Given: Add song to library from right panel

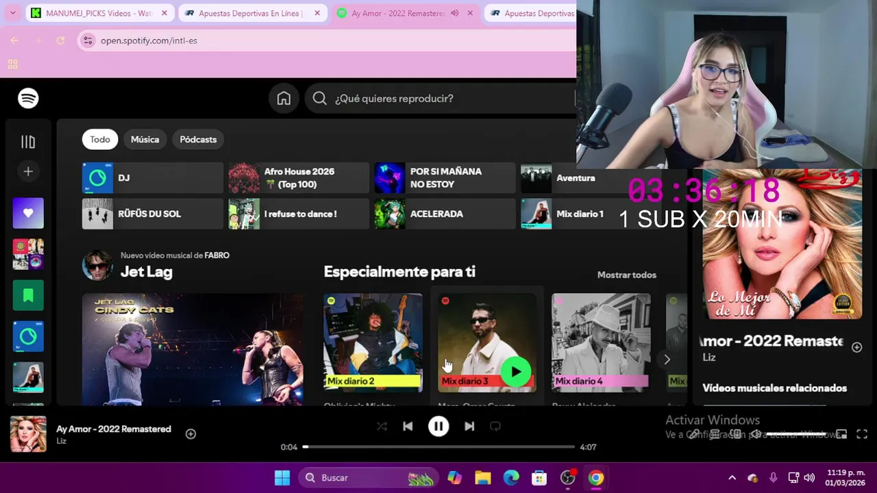Looking at the screenshot, I should 856,347.
